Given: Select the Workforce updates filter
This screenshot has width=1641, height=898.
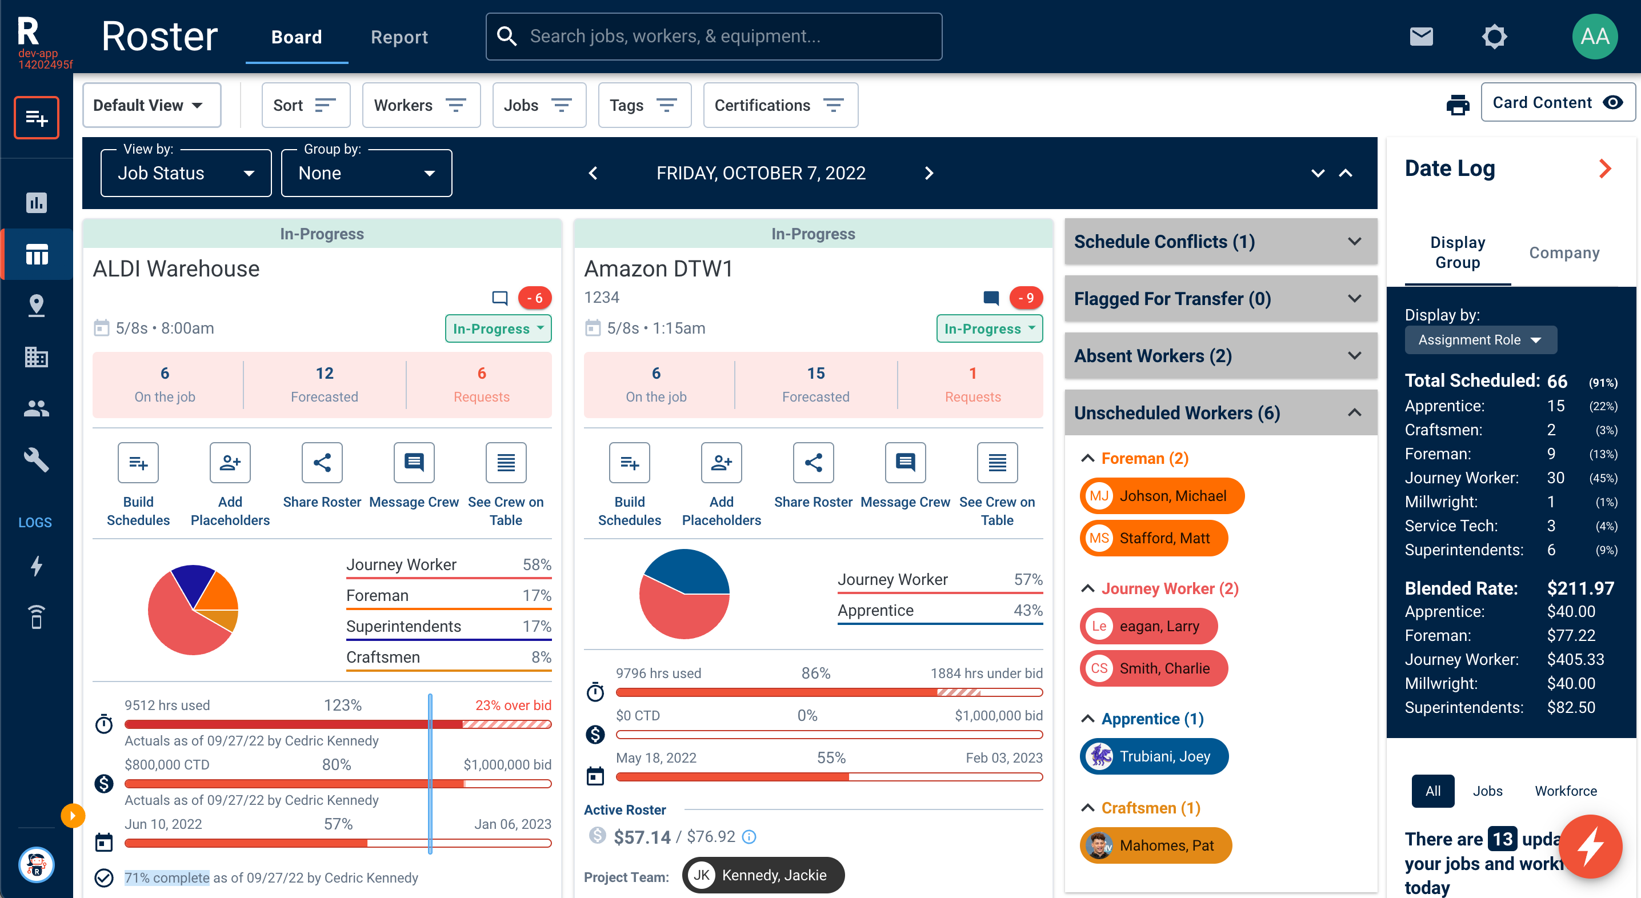Looking at the screenshot, I should pyautogui.click(x=1565, y=791).
